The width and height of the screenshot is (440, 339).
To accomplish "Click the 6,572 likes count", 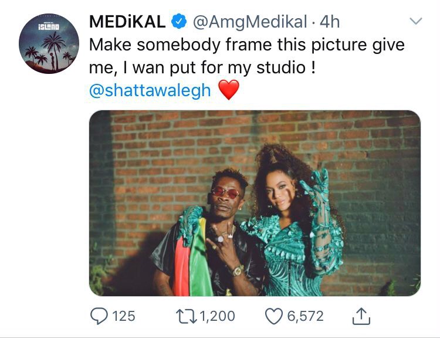I will click(305, 316).
